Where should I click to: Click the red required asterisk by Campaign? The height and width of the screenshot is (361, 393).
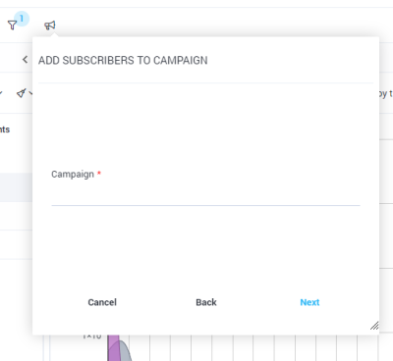(x=99, y=173)
